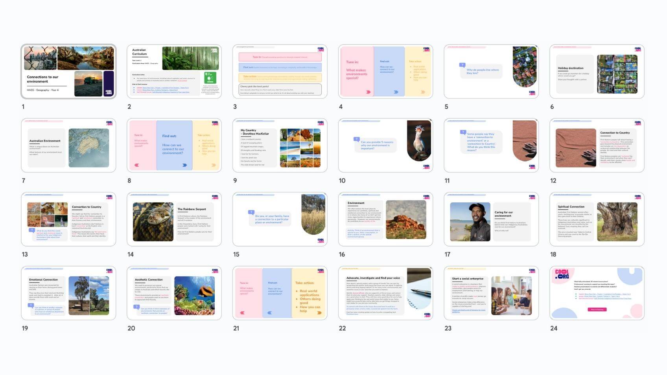Select slide 3 with the lesson overview
667x375 pixels.
(x=280, y=71)
